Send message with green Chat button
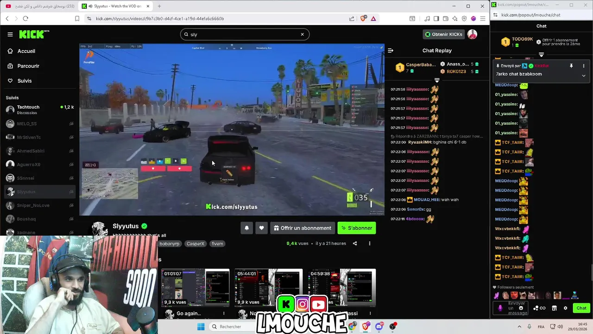Viewport: 593px width, 334px height. [581, 308]
